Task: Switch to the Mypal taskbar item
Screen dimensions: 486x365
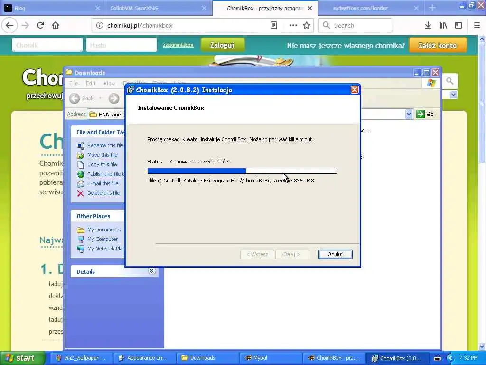Action: (x=271, y=358)
